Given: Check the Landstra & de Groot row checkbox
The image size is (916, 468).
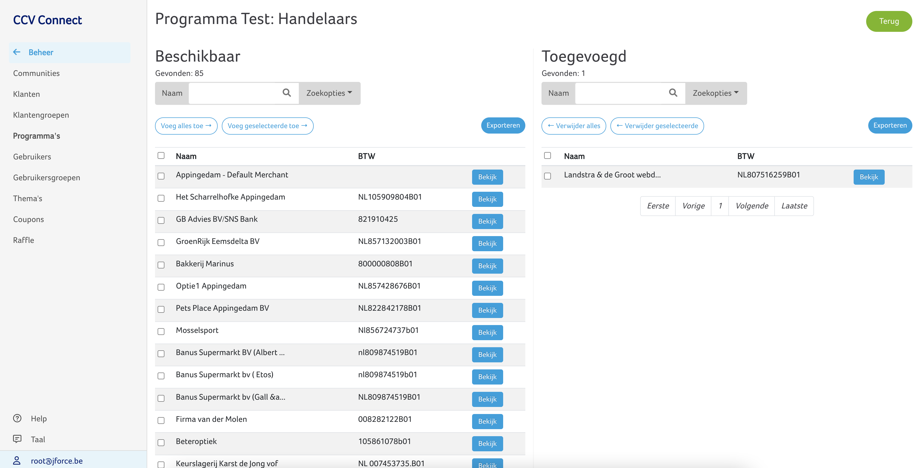Looking at the screenshot, I should [x=548, y=176].
